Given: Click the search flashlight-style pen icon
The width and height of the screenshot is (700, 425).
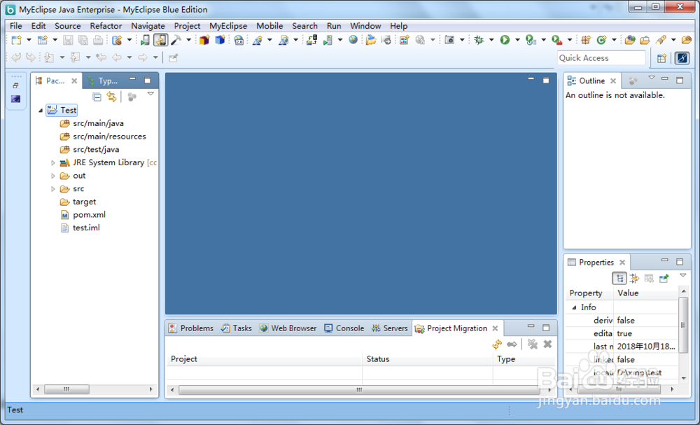Looking at the screenshot, I should pos(661,40).
